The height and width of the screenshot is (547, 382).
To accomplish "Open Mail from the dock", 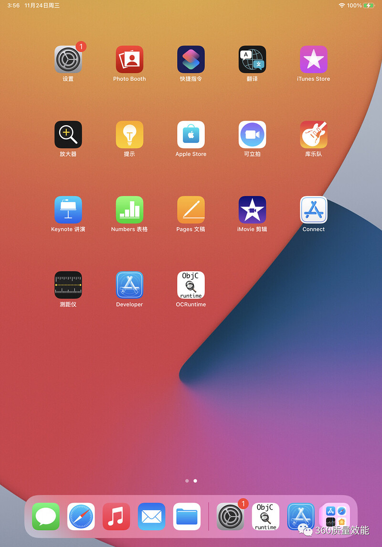I will [151, 516].
